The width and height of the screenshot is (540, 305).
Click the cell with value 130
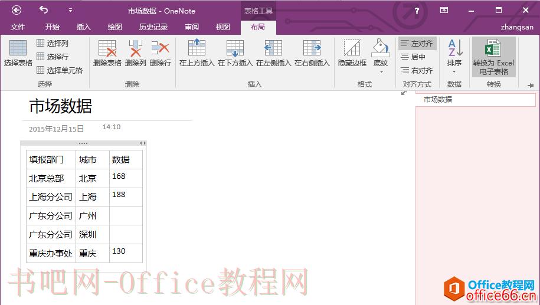[x=126, y=253]
